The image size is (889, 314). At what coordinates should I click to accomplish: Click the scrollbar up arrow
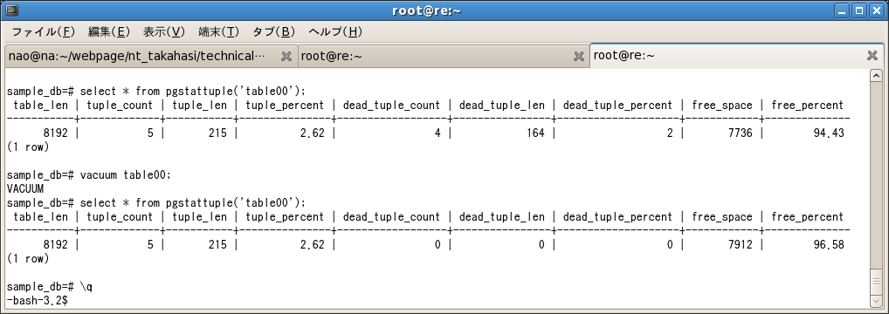(876, 75)
